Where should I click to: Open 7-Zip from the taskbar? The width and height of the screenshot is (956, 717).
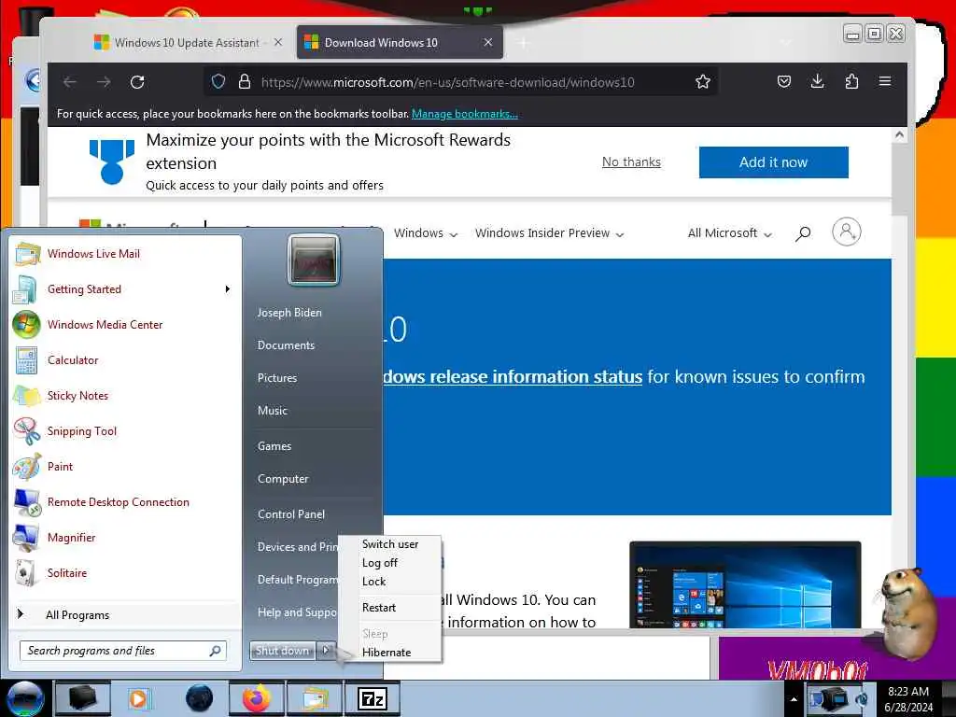click(x=373, y=698)
